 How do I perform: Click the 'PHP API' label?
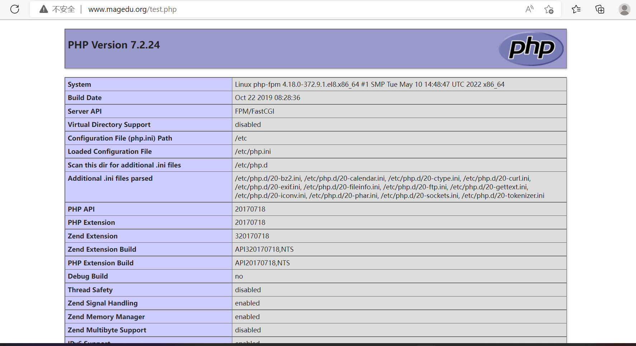tap(81, 209)
